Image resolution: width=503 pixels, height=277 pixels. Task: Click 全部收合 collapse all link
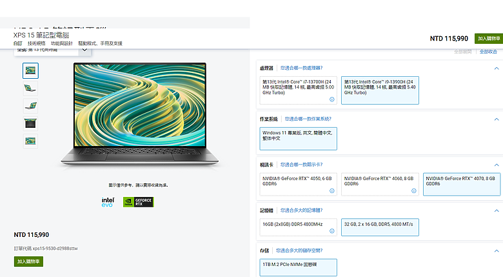(488, 52)
